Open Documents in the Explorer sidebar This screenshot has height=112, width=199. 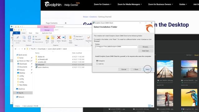coord(23,67)
